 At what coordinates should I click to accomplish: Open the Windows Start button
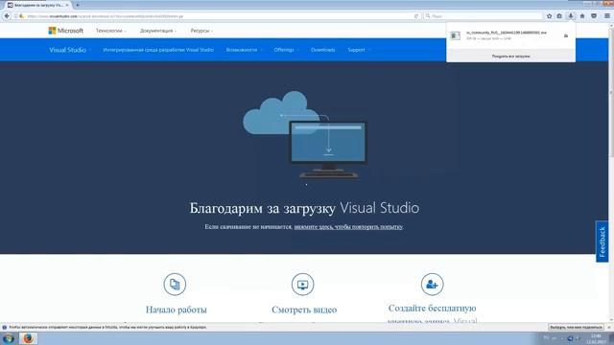pos(9,338)
